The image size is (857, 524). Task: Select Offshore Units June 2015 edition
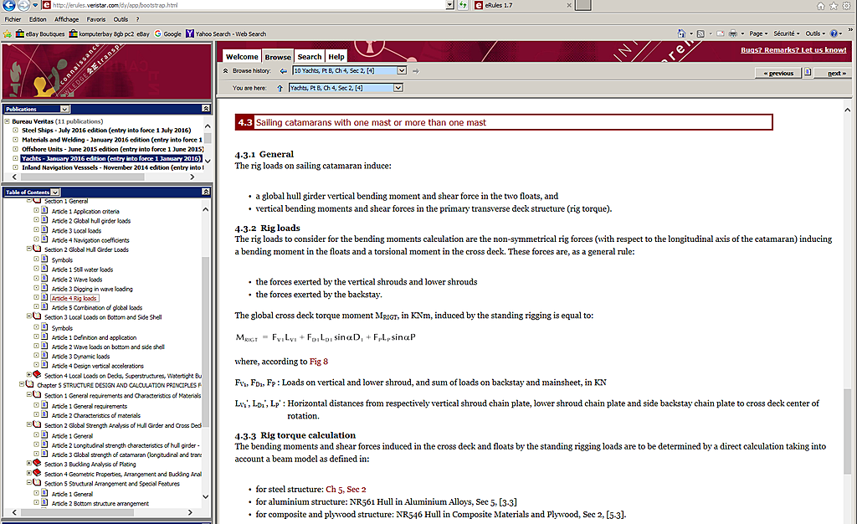(x=112, y=149)
